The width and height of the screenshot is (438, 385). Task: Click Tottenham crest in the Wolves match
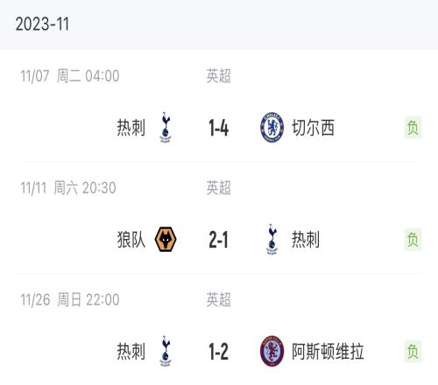coord(272,240)
